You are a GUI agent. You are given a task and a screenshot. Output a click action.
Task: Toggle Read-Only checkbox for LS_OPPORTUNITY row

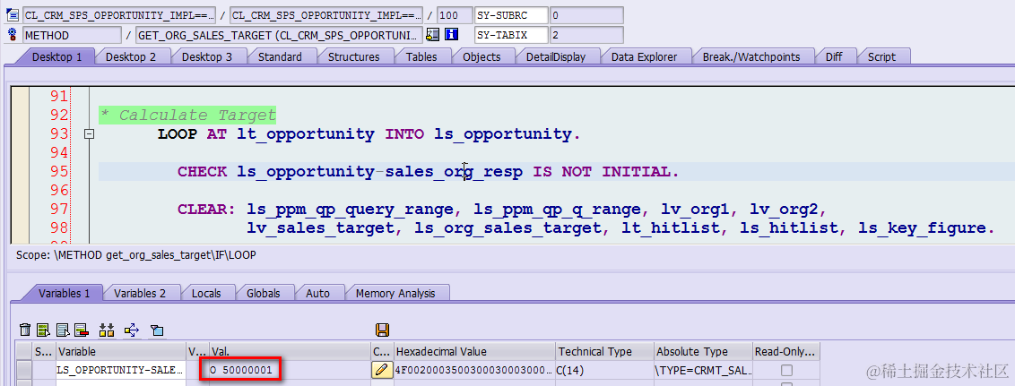click(x=785, y=371)
